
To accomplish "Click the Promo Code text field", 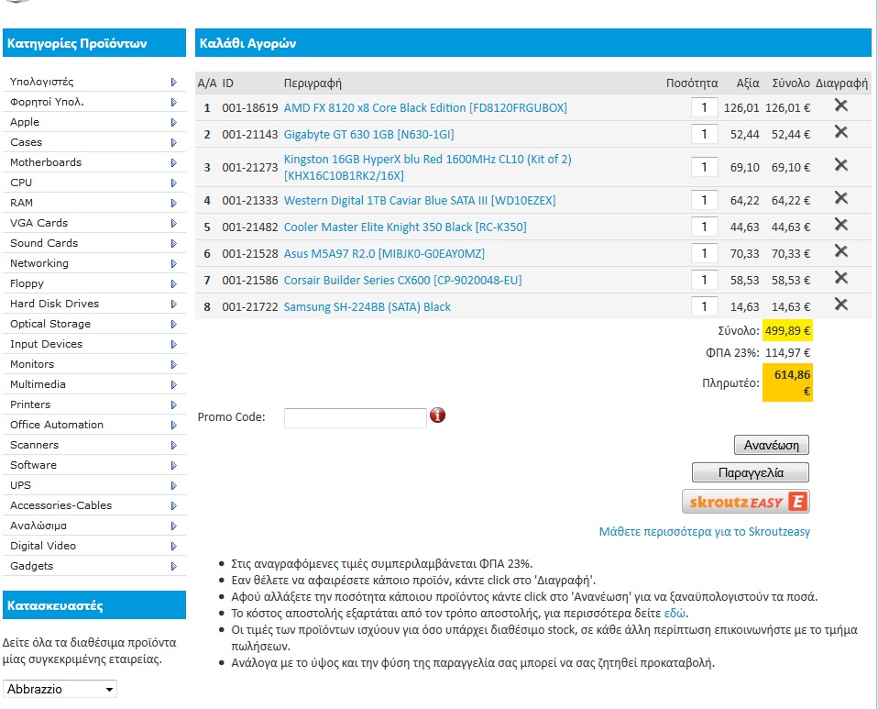I will (x=355, y=417).
